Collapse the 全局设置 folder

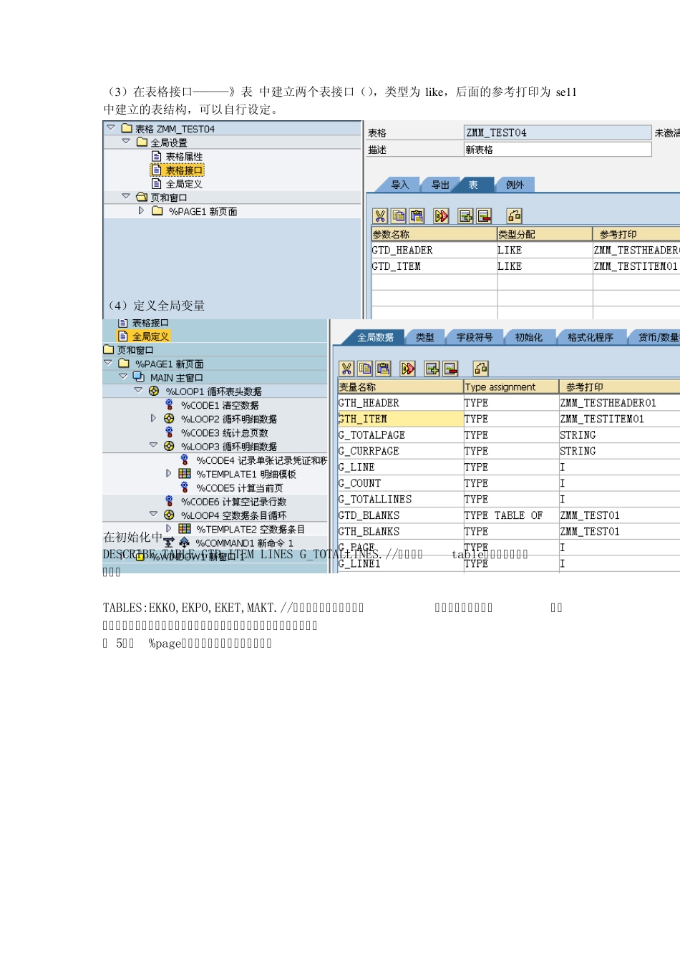(126, 142)
